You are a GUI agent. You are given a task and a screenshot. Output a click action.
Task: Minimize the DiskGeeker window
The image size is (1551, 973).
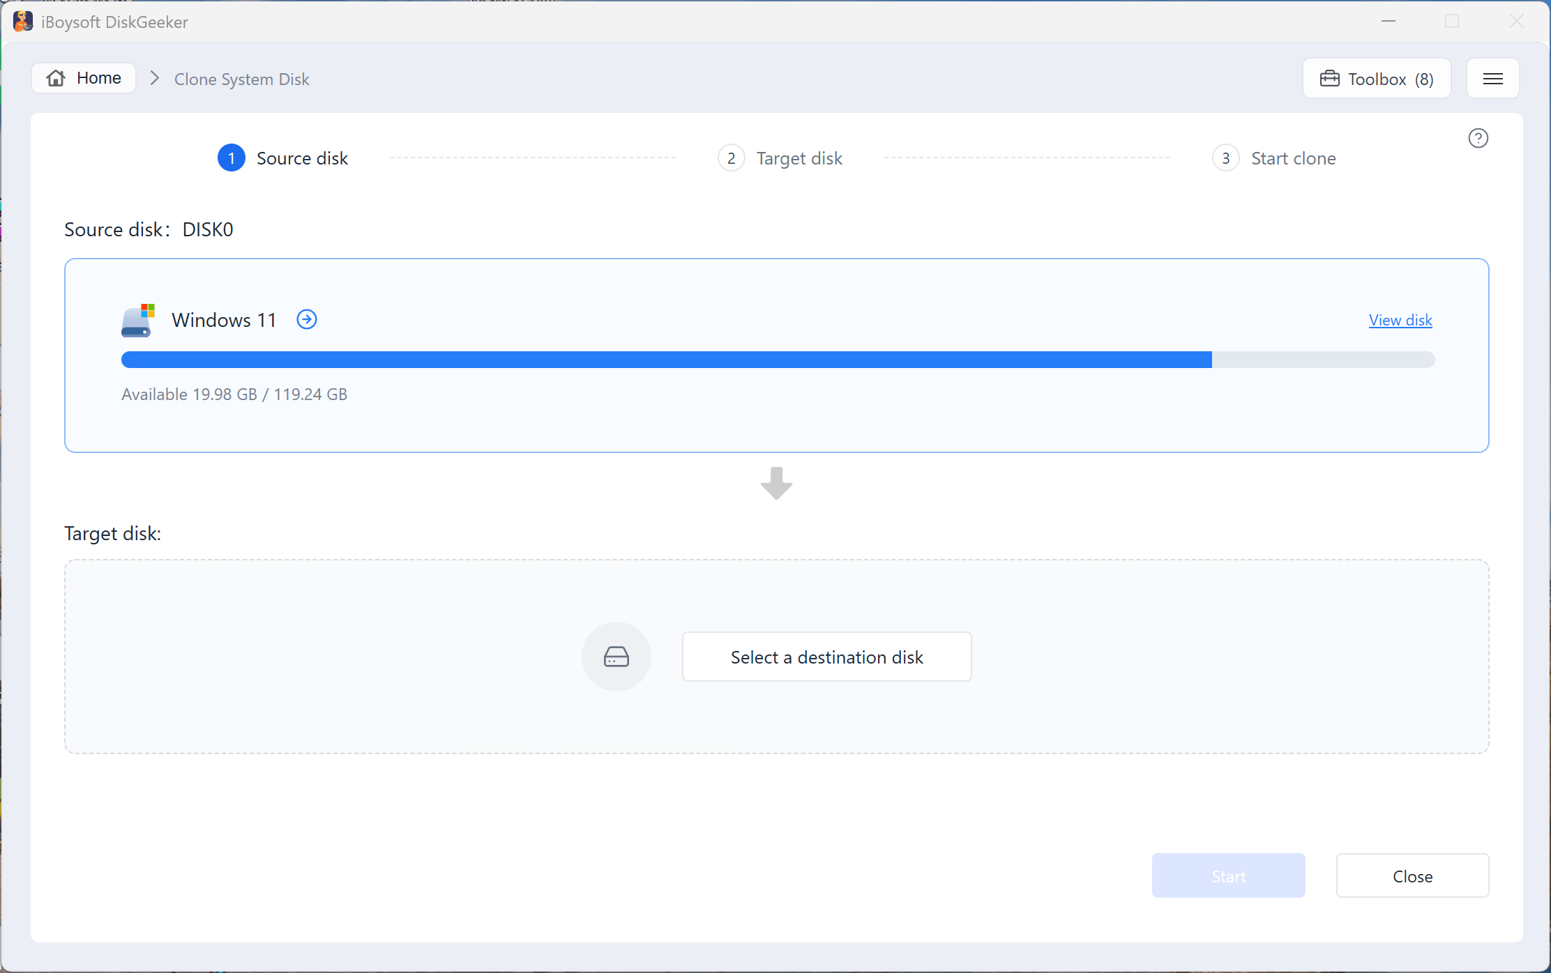pyautogui.click(x=1388, y=22)
